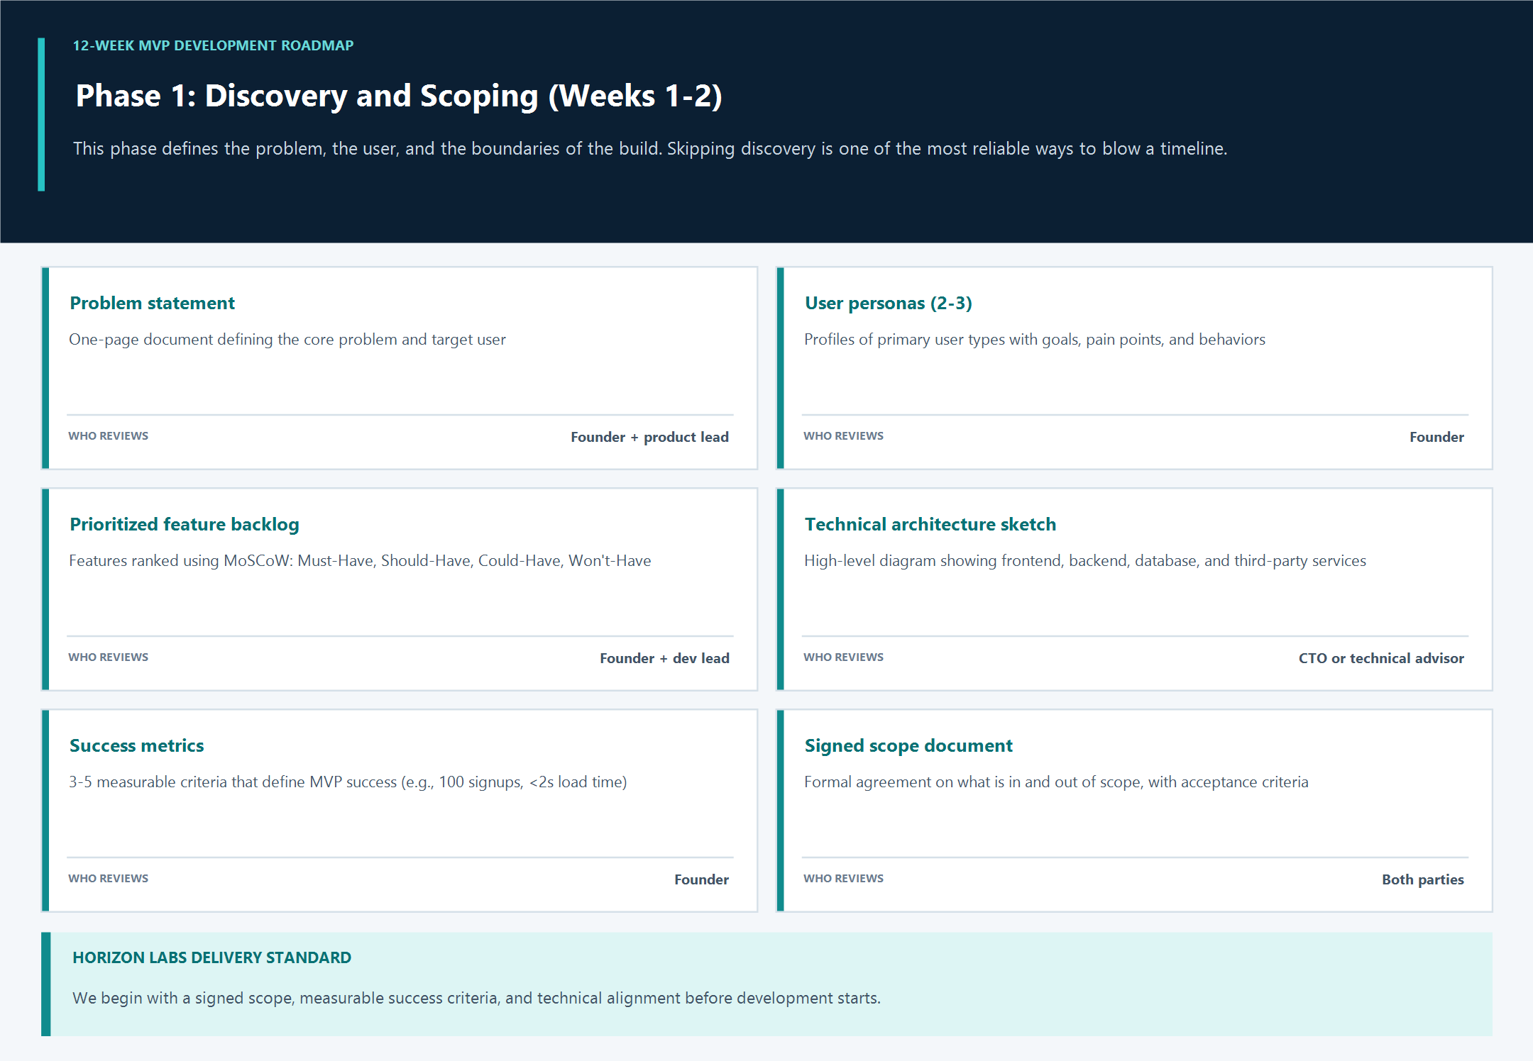This screenshot has height=1061, width=1533.
Task: Select the 'User personas (2-3)' heading
Action: coord(889,303)
